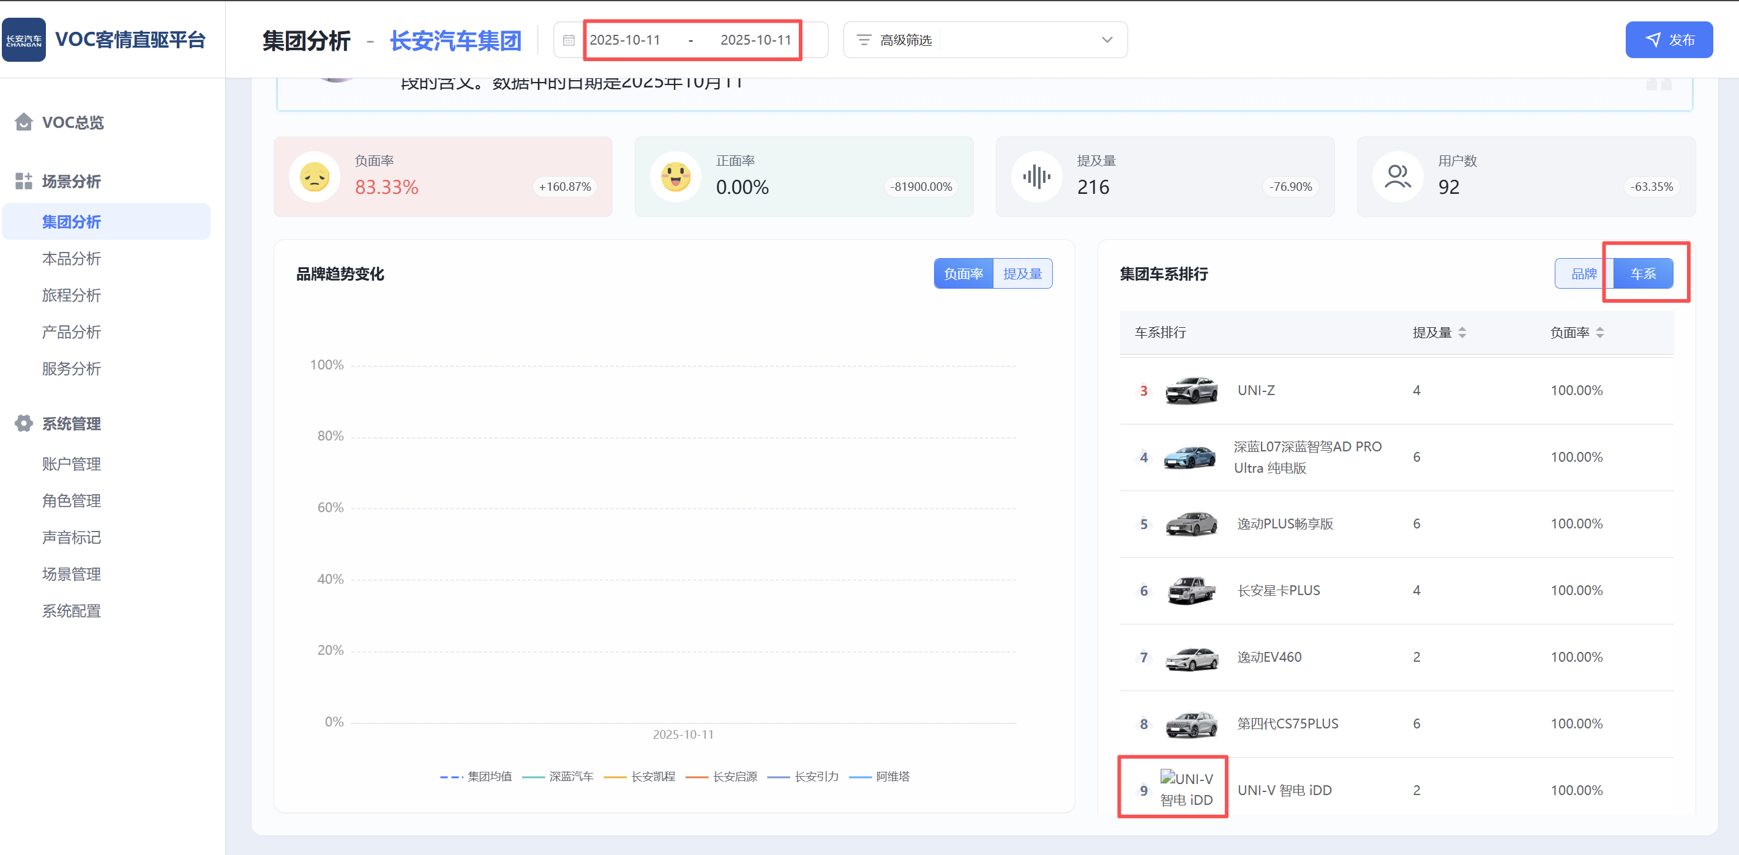Click the start date 2025-10-11 field
The height and width of the screenshot is (855, 1739).
point(625,40)
